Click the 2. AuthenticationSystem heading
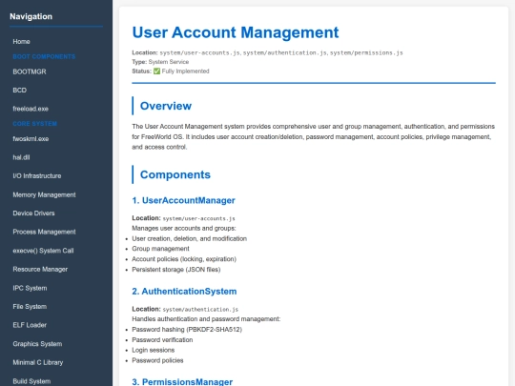Image resolution: width=515 pixels, height=386 pixels. pos(184,292)
